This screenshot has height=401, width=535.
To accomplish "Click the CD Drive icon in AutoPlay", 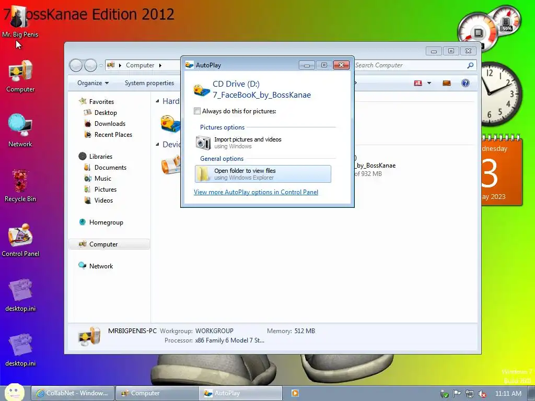I will click(201, 90).
